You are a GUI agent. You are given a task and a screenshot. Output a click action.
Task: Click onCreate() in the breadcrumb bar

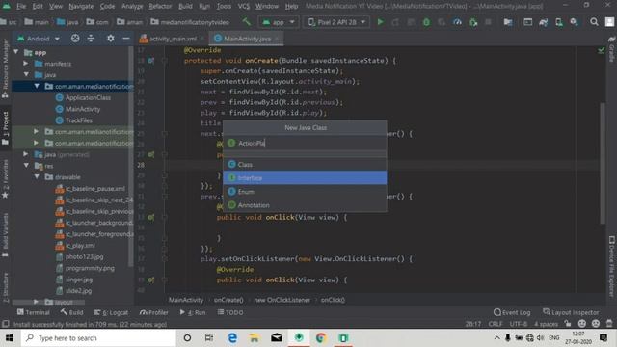(228, 300)
